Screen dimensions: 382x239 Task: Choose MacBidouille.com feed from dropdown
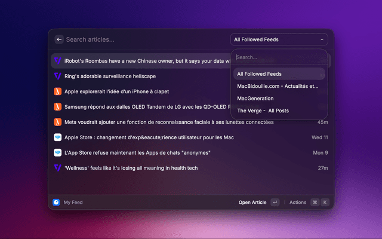(x=279, y=86)
